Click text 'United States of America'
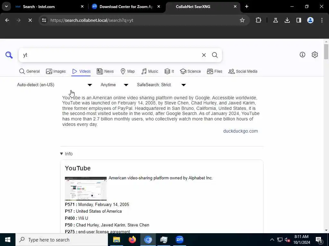The width and height of the screenshot is (329, 246). 99,211
